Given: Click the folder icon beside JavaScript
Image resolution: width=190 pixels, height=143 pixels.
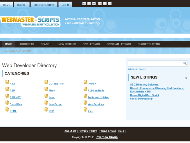Looking at the screenshot, I should [x=46, y=103].
